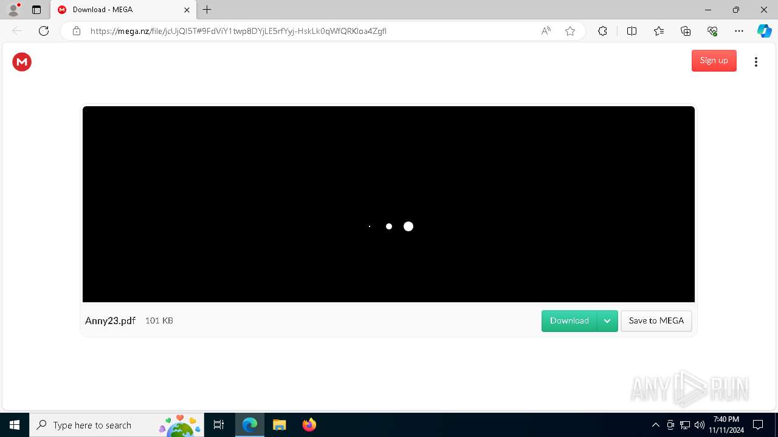Viewport: 778px width, 437px height.
Task: Click the mega.nz address bar URL
Action: tap(238, 31)
